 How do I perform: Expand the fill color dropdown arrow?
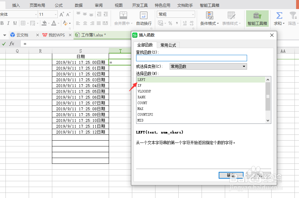click(49, 24)
